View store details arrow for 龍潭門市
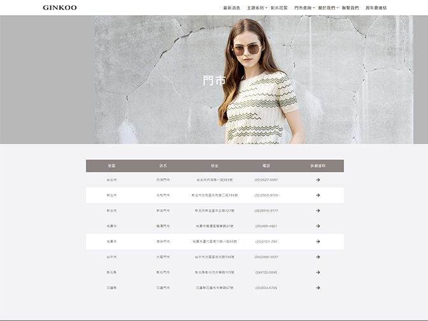The image size is (428, 321). (x=318, y=226)
